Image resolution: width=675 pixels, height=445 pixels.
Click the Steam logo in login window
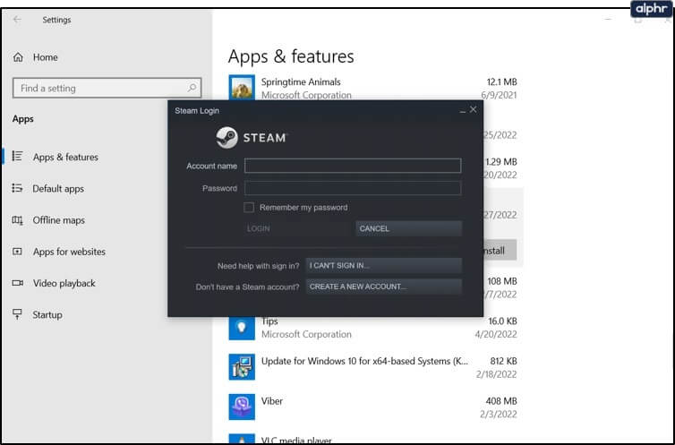click(x=251, y=137)
